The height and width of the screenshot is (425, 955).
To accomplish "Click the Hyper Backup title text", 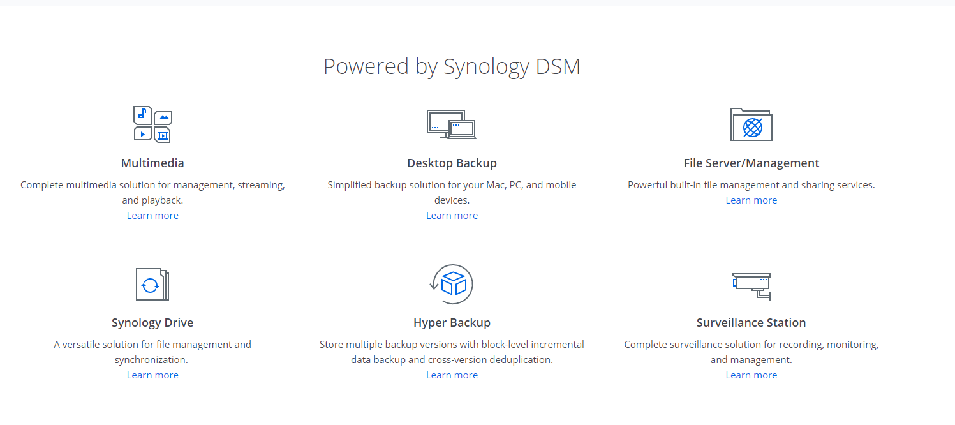I will [452, 323].
